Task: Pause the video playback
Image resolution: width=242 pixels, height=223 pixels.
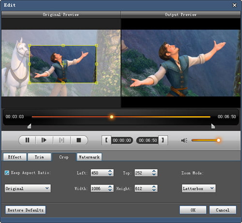Action: (x=28, y=140)
